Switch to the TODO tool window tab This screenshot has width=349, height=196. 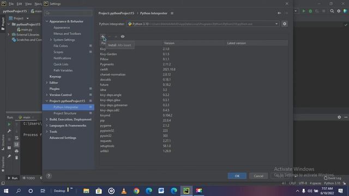coord(28,178)
